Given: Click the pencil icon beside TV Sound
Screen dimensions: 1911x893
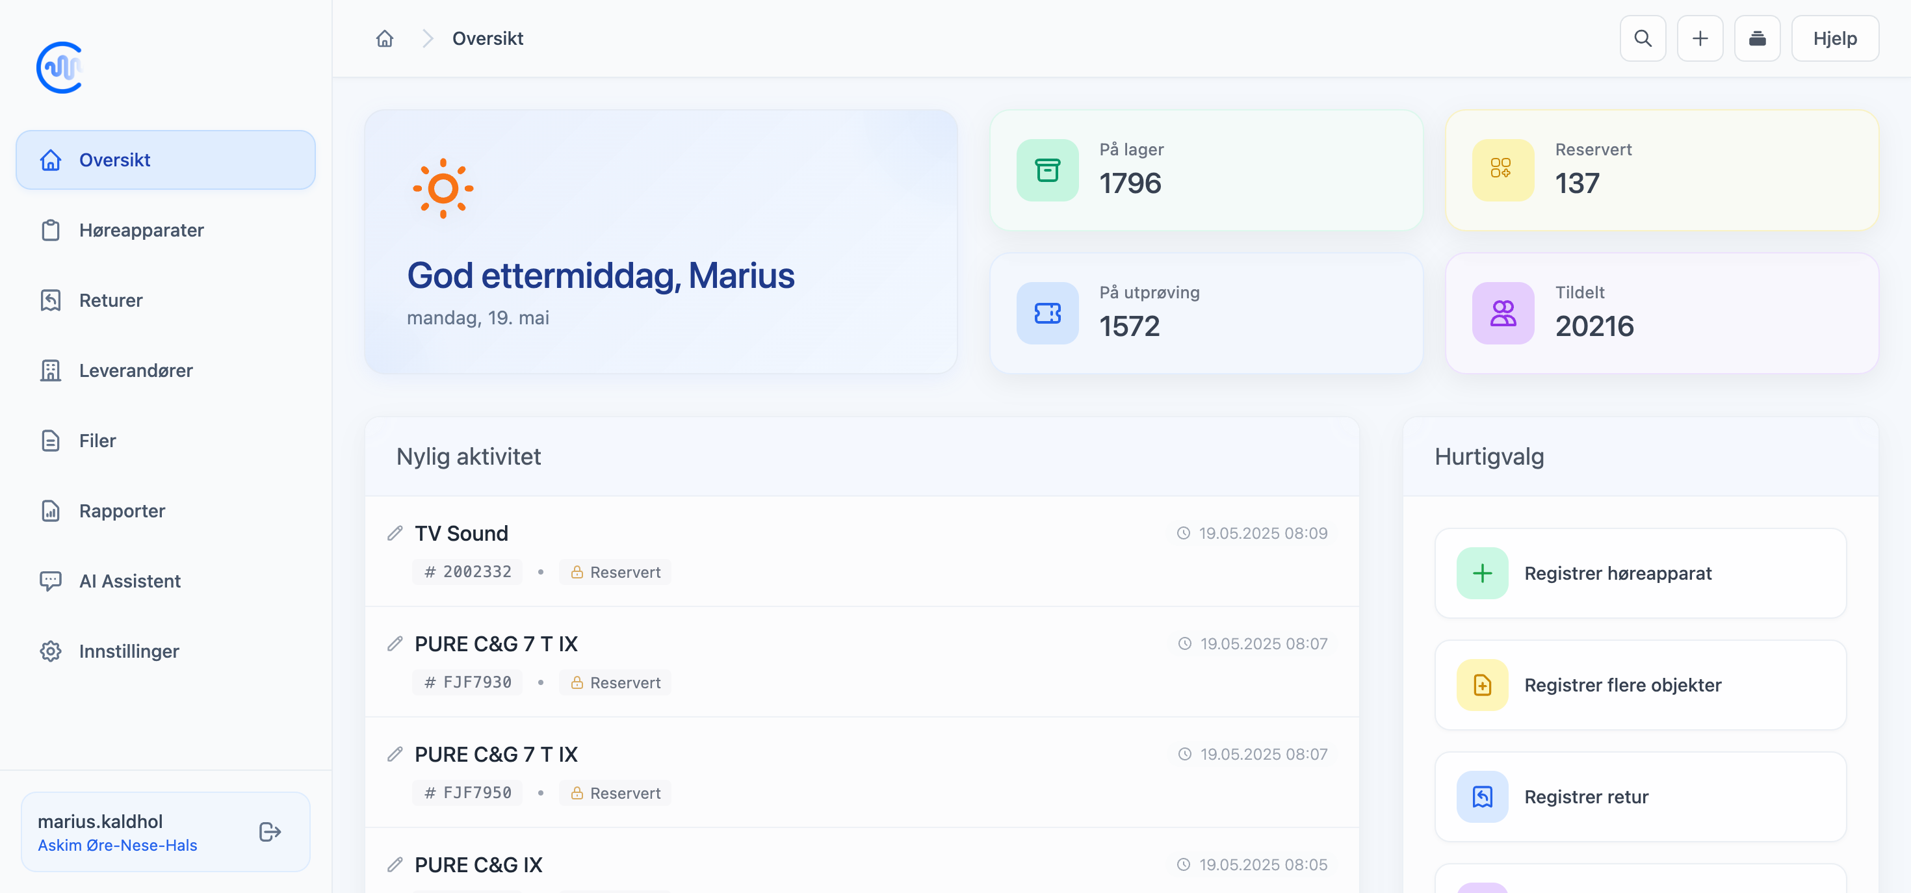Looking at the screenshot, I should pyautogui.click(x=395, y=534).
